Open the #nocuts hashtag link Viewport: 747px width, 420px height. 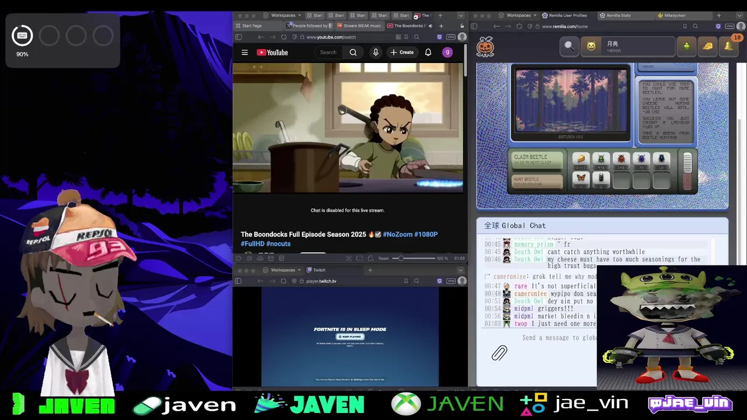(278, 244)
